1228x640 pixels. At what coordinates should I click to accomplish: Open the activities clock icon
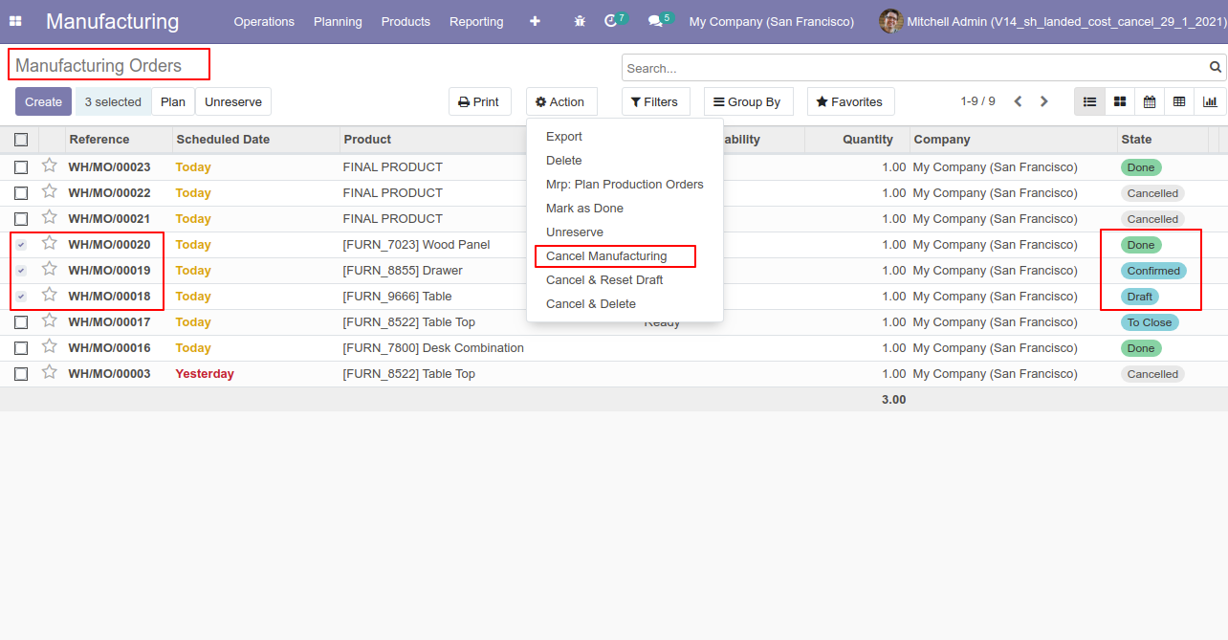pos(611,21)
